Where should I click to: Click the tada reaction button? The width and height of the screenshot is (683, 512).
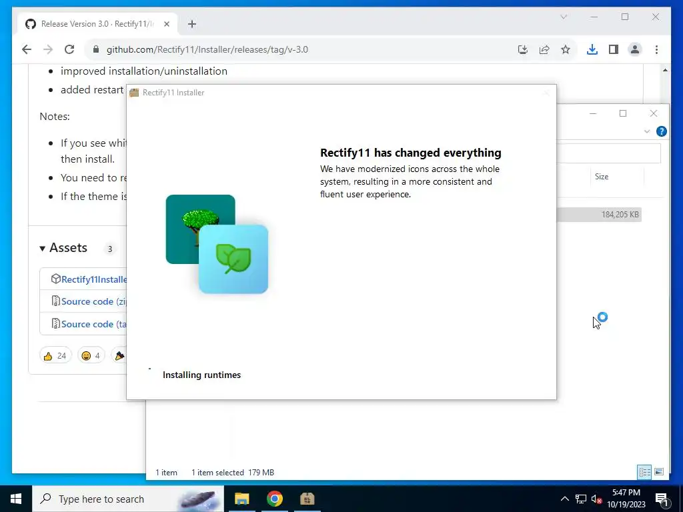coord(119,356)
